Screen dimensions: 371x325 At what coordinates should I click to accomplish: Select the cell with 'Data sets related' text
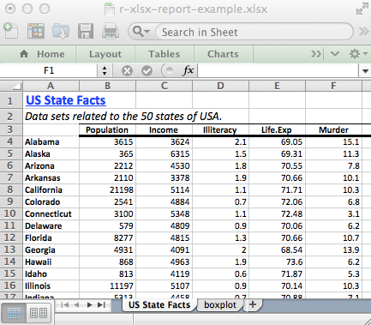click(123, 117)
